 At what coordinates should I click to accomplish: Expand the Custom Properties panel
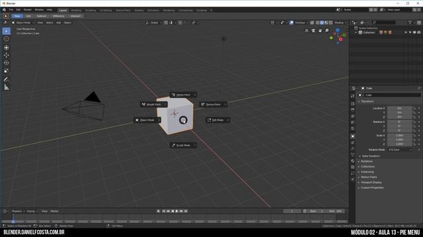click(372, 188)
